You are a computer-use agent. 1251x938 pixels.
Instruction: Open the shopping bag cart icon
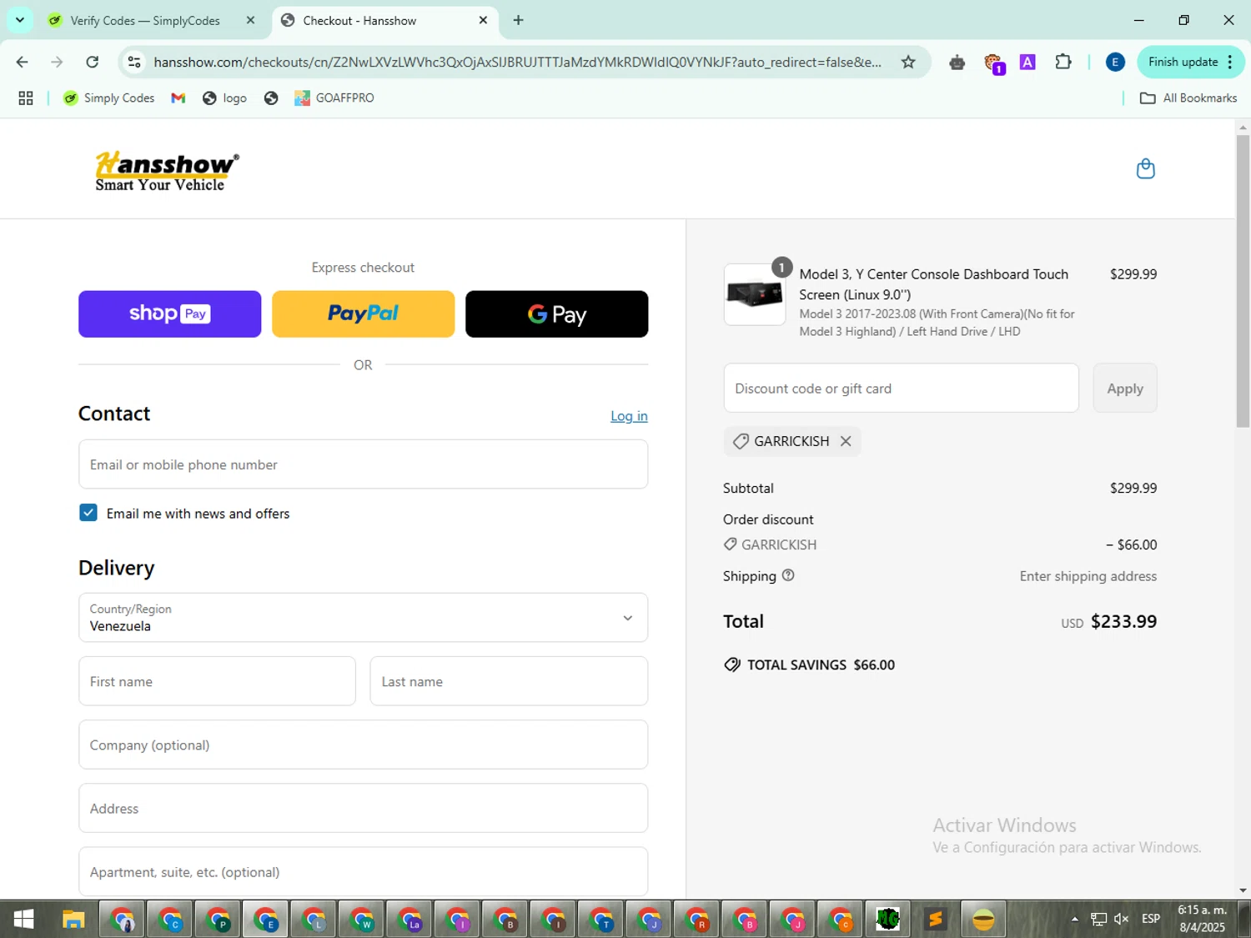tap(1145, 168)
